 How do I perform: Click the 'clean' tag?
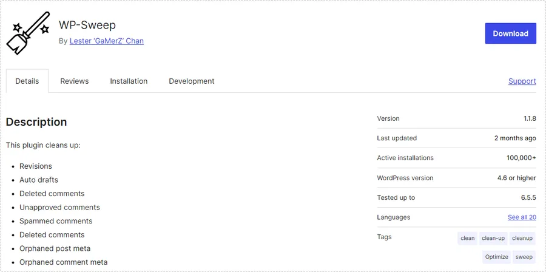[467, 238]
